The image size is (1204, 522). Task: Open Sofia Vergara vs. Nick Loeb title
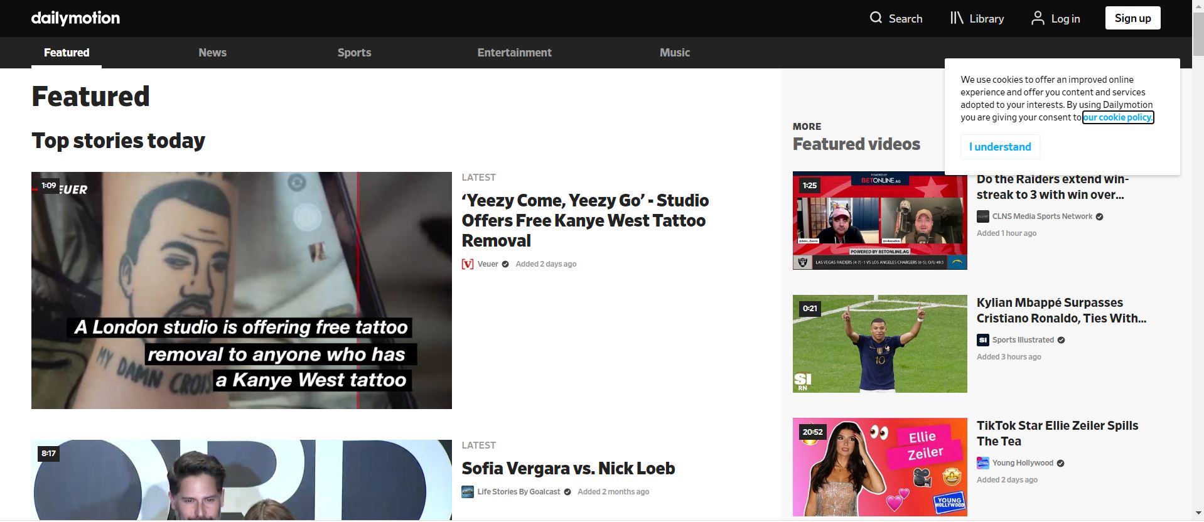pos(568,469)
